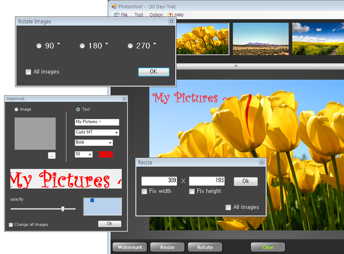Select the desert landscape thumbnail

[260, 39]
